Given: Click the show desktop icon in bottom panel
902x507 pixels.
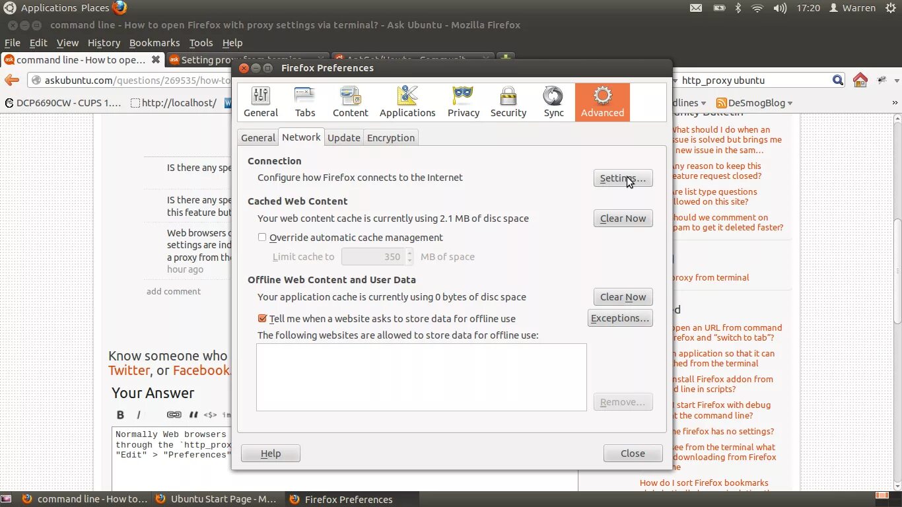Looking at the screenshot, I should pyautogui.click(x=7, y=499).
